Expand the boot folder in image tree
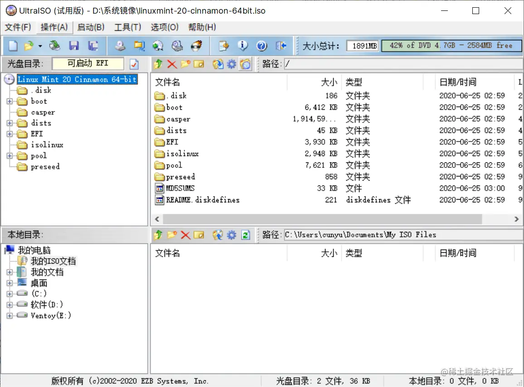 (10, 101)
